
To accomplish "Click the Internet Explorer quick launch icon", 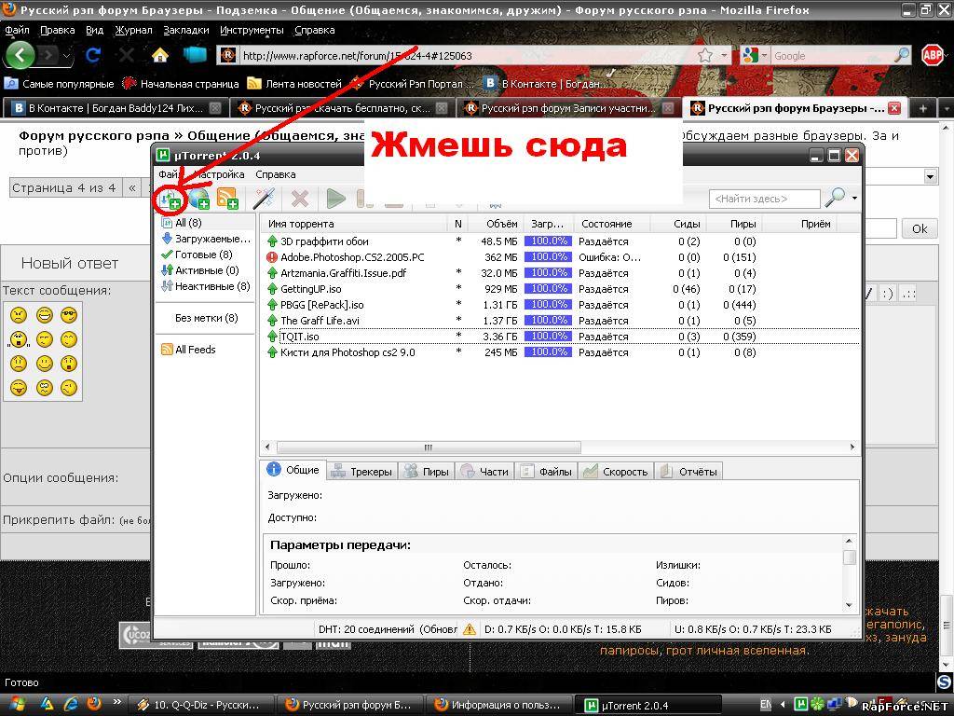I will [x=71, y=705].
